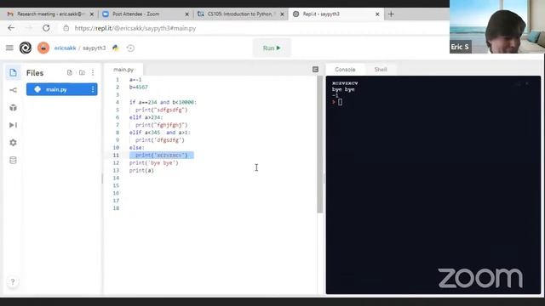Switch to the Console tab
545x306 pixels.
pyautogui.click(x=345, y=70)
